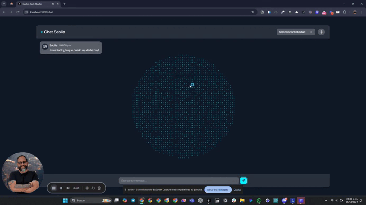Delete the Loom recording with the trash icon
This screenshot has height=205, width=366.
[99, 188]
